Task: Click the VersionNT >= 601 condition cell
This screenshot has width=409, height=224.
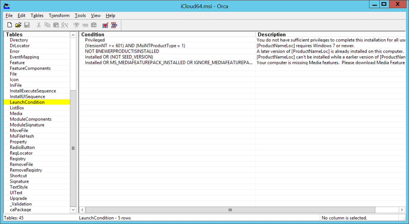Action: 167,46
